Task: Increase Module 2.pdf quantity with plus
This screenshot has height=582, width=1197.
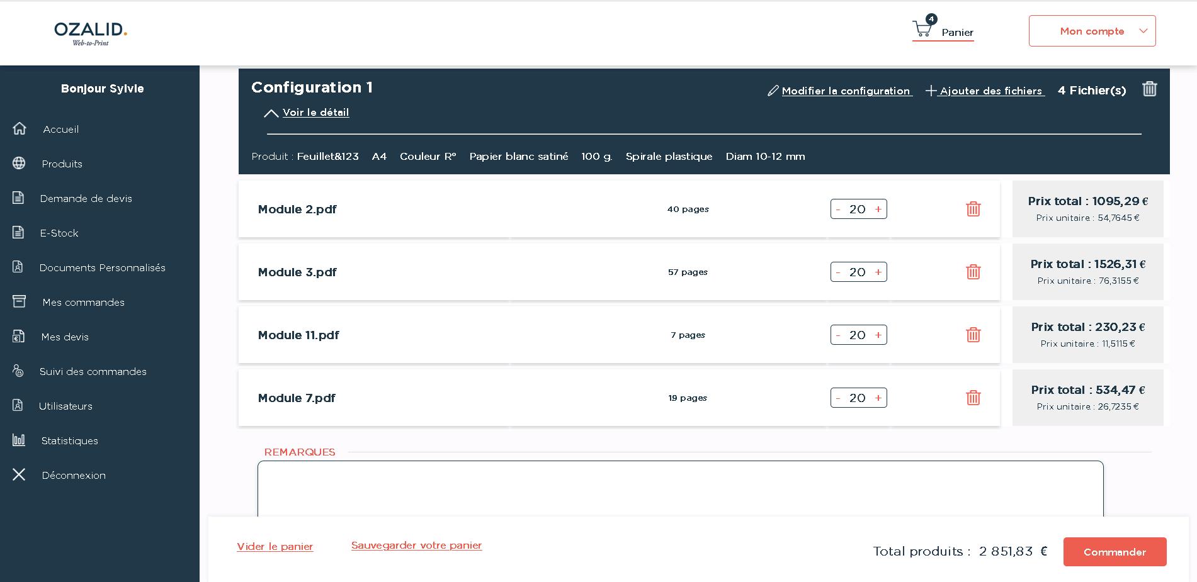Action: (x=878, y=210)
